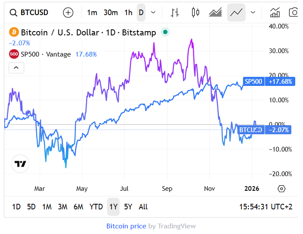Select the YTD date range

(96, 207)
